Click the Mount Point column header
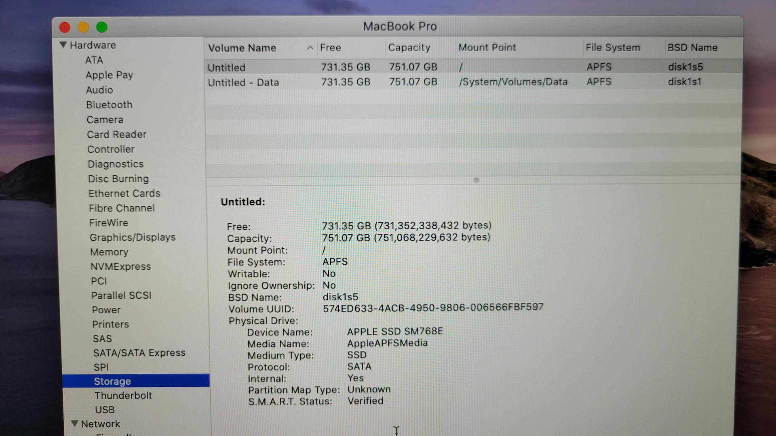The width and height of the screenshot is (776, 436). pyautogui.click(x=487, y=48)
